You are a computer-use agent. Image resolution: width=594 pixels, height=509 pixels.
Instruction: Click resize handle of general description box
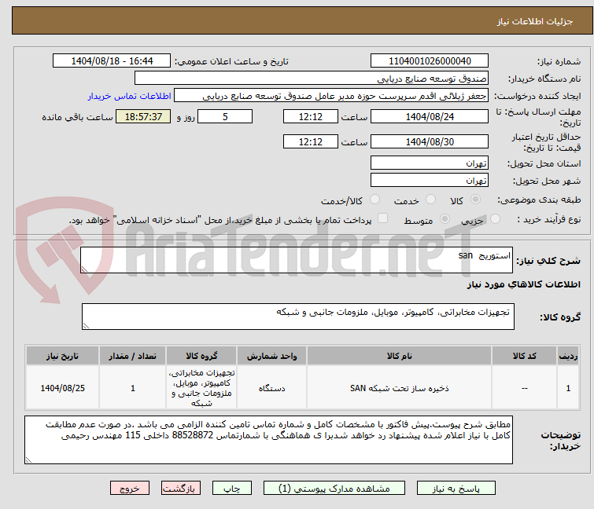84,269
